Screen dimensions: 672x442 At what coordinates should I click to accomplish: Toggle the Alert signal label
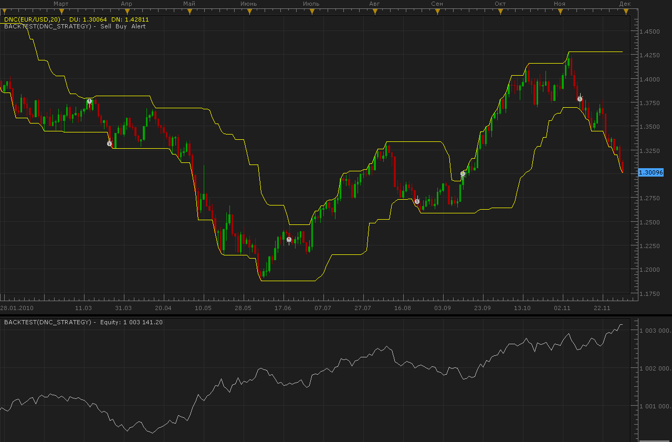(x=139, y=26)
